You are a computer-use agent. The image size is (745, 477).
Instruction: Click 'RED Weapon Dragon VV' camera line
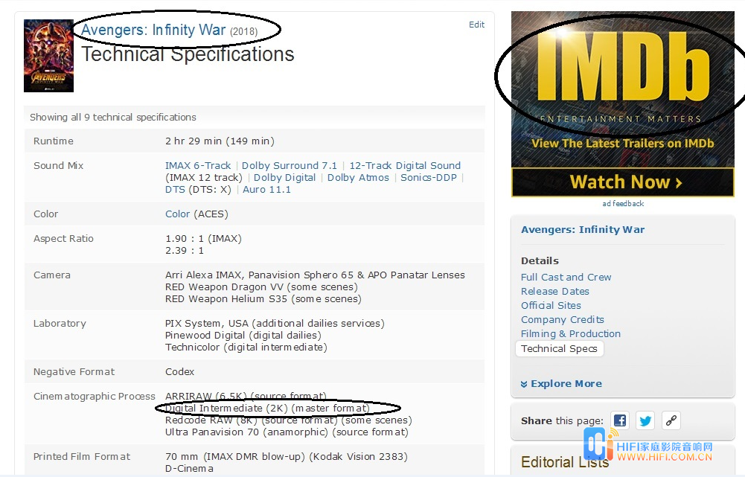[x=261, y=287]
